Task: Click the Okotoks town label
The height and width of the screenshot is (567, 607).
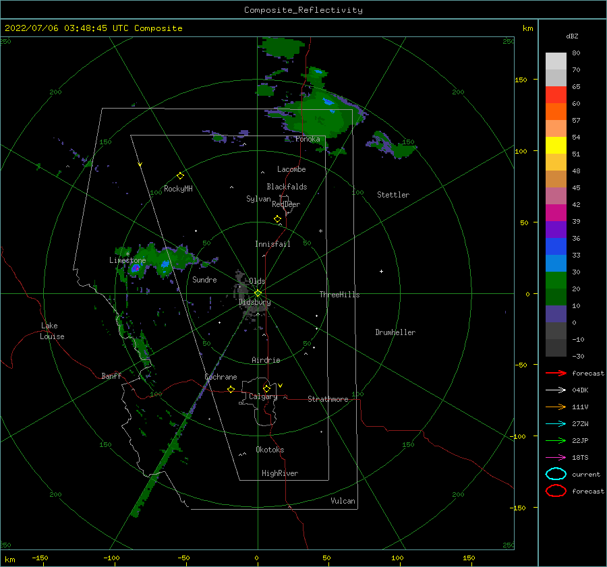Action: point(270,450)
